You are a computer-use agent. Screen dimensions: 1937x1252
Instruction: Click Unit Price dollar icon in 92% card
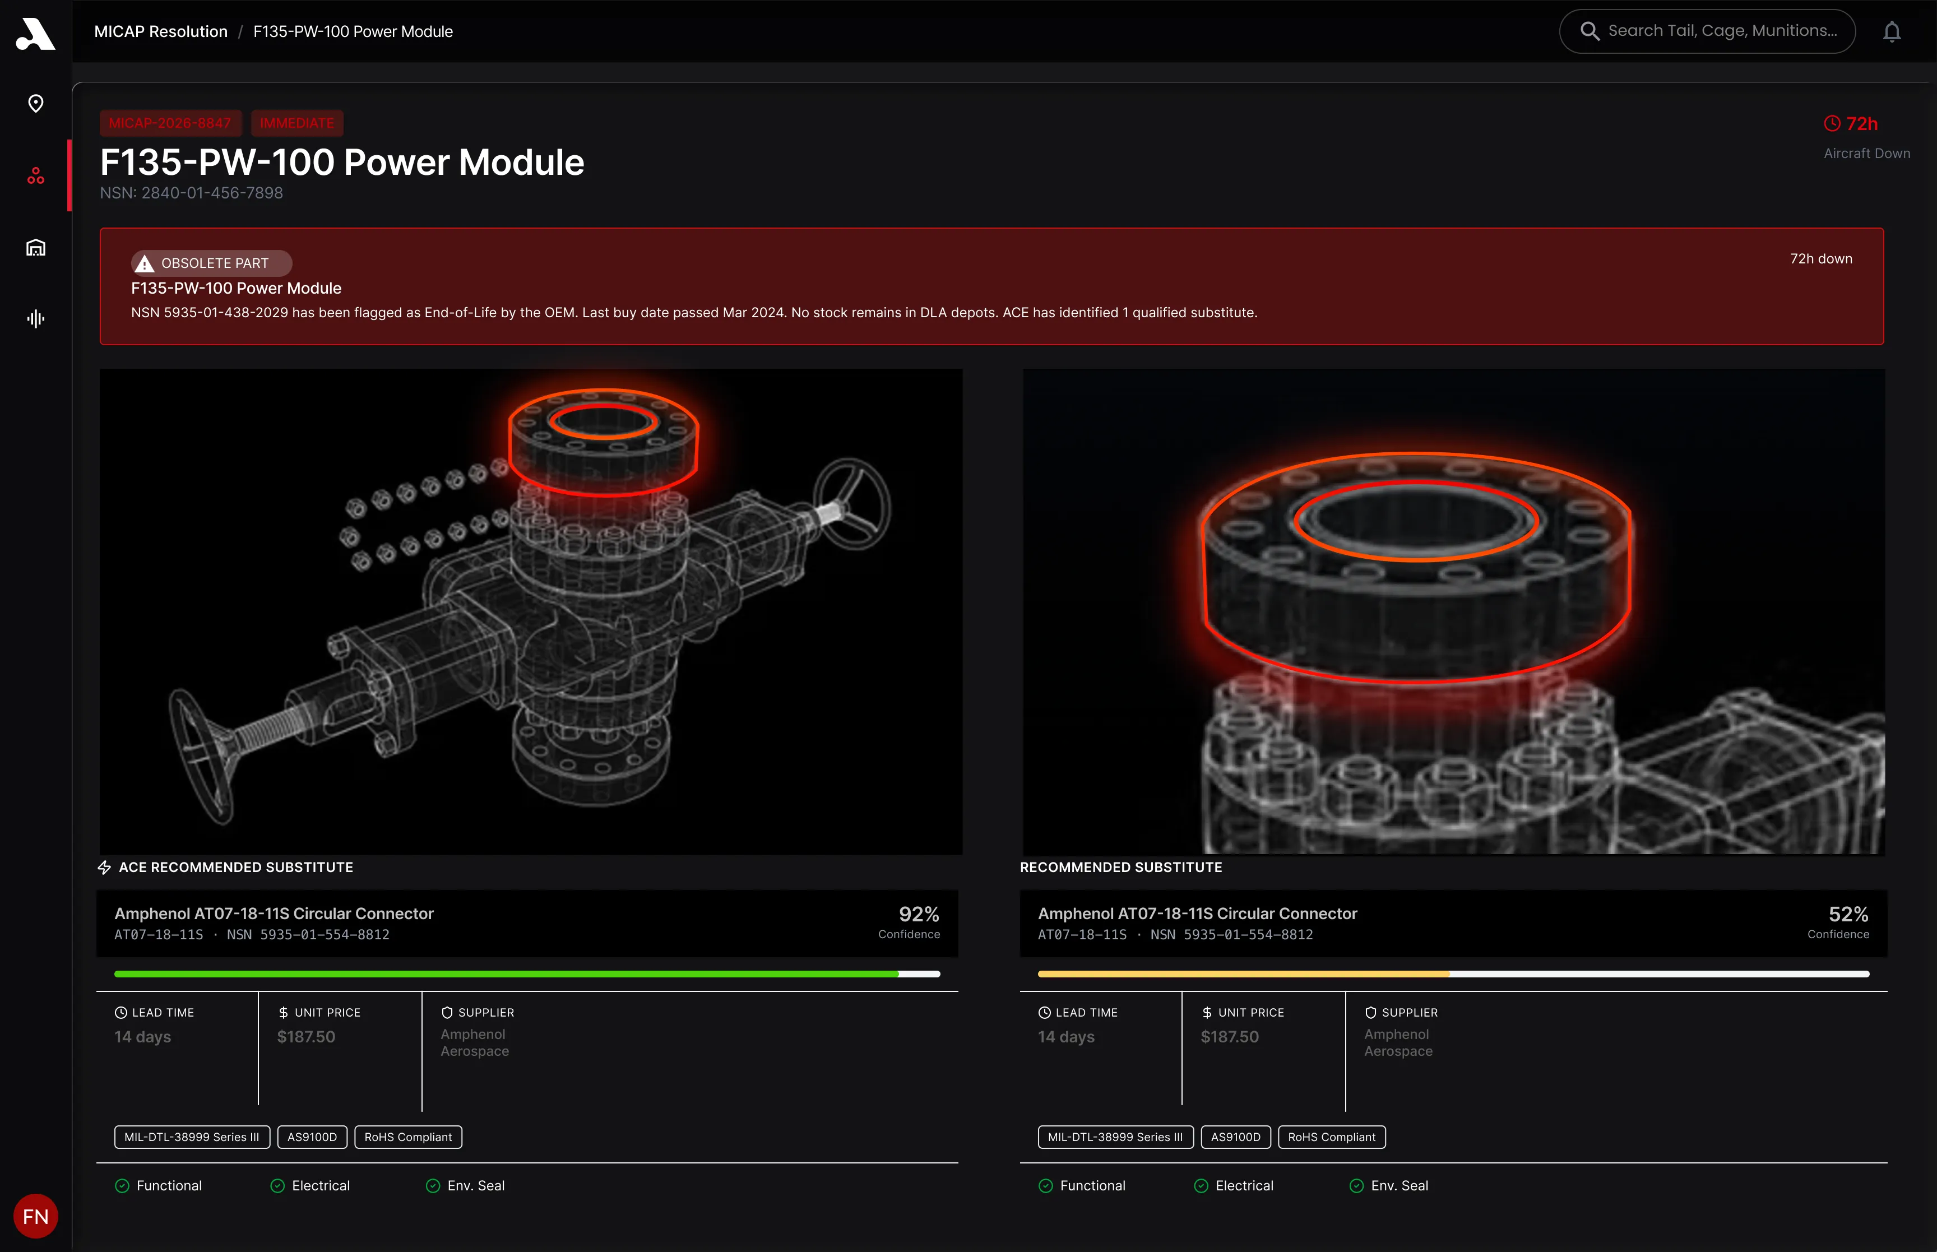point(284,1013)
